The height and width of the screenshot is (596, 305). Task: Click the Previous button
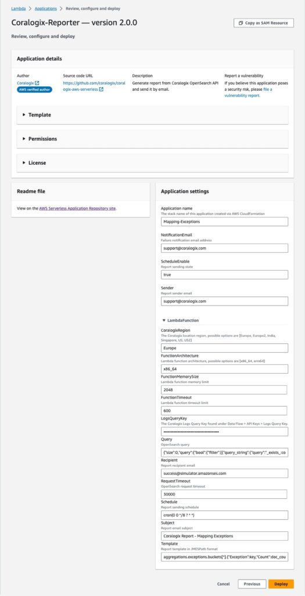252,584
